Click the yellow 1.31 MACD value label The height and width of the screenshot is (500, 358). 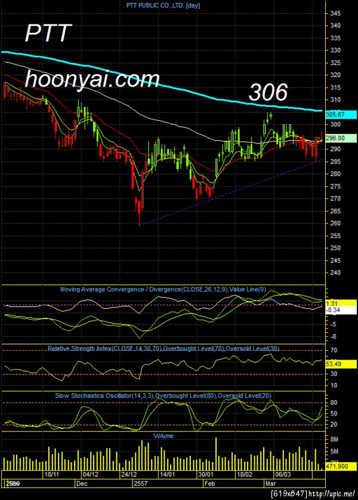[341, 303]
